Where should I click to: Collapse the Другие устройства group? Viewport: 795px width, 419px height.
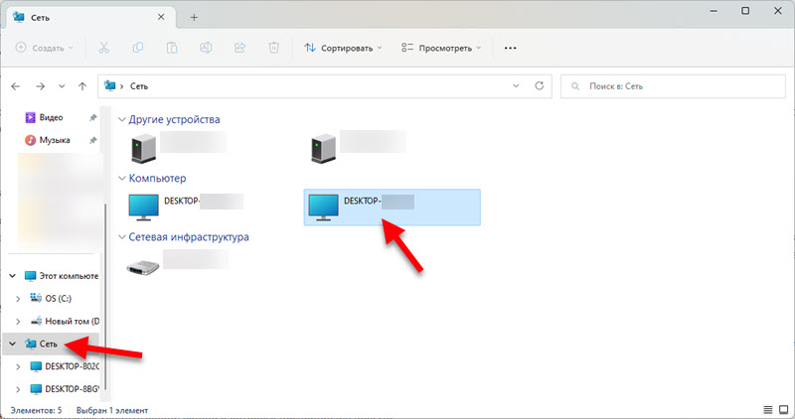(123, 119)
